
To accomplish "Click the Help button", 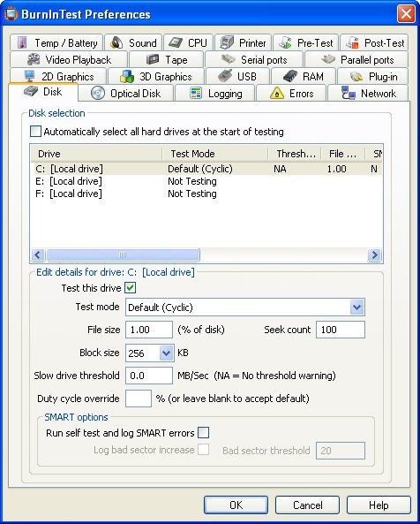I will pyautogui.click(x=379, y=505).
